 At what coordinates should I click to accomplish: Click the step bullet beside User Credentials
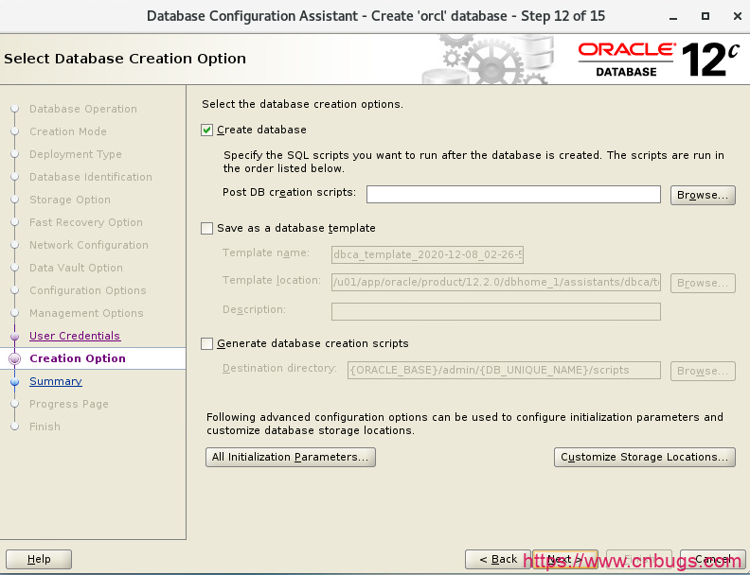click(14, 337)
